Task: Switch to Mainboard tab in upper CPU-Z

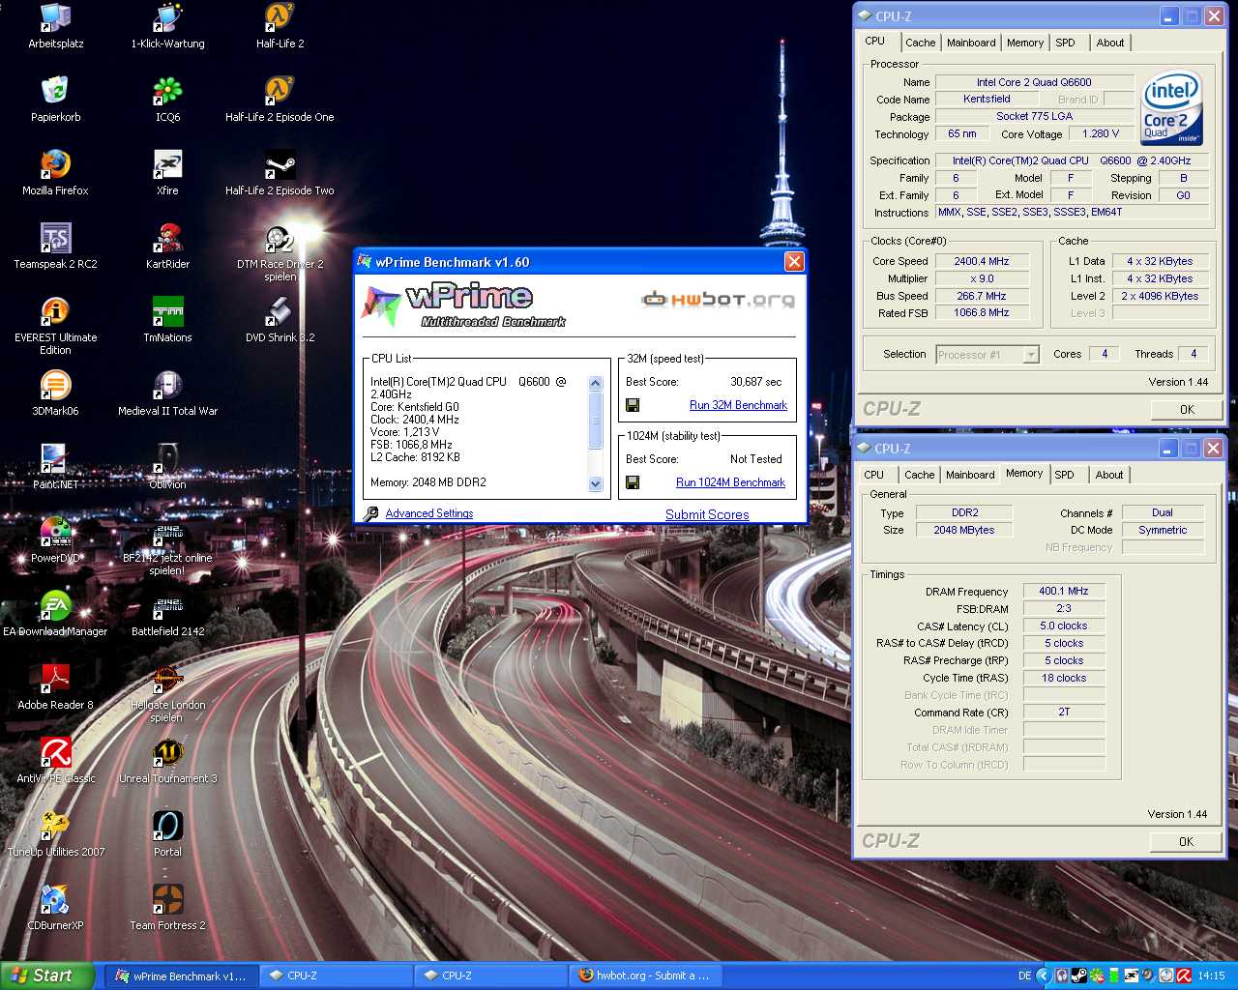Action: point(971,43)
